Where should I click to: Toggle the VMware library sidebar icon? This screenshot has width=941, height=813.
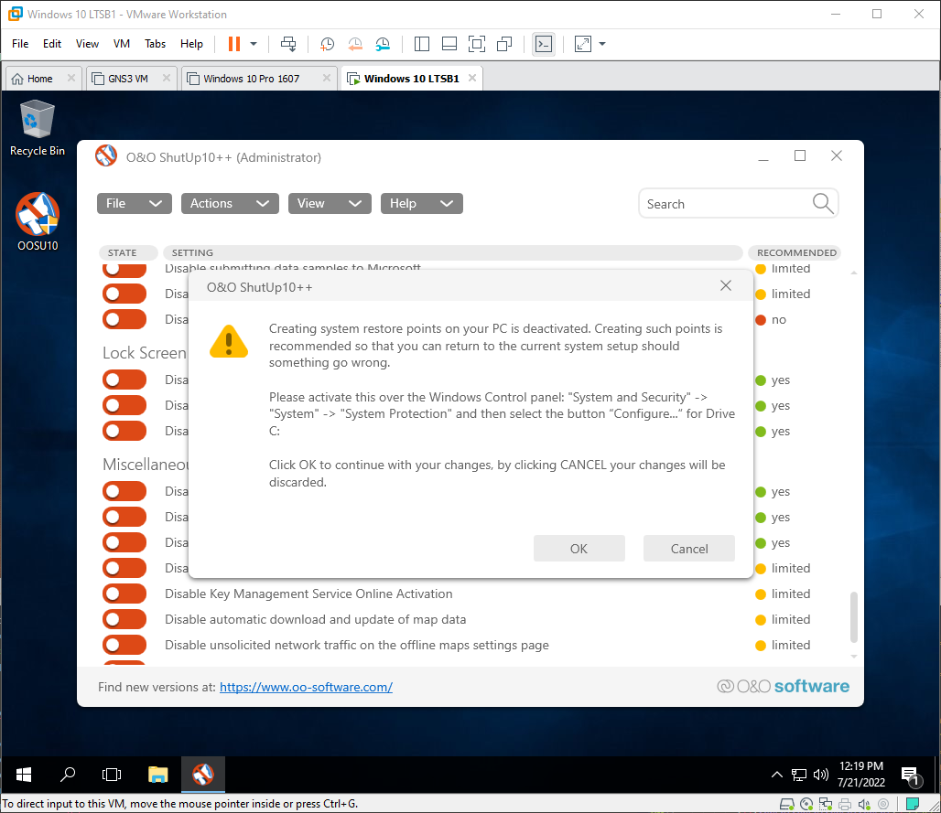[422, 44]
